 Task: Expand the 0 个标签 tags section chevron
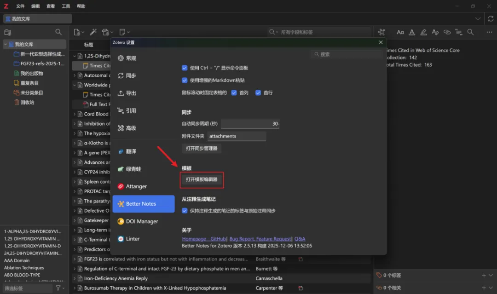(491, 275)
